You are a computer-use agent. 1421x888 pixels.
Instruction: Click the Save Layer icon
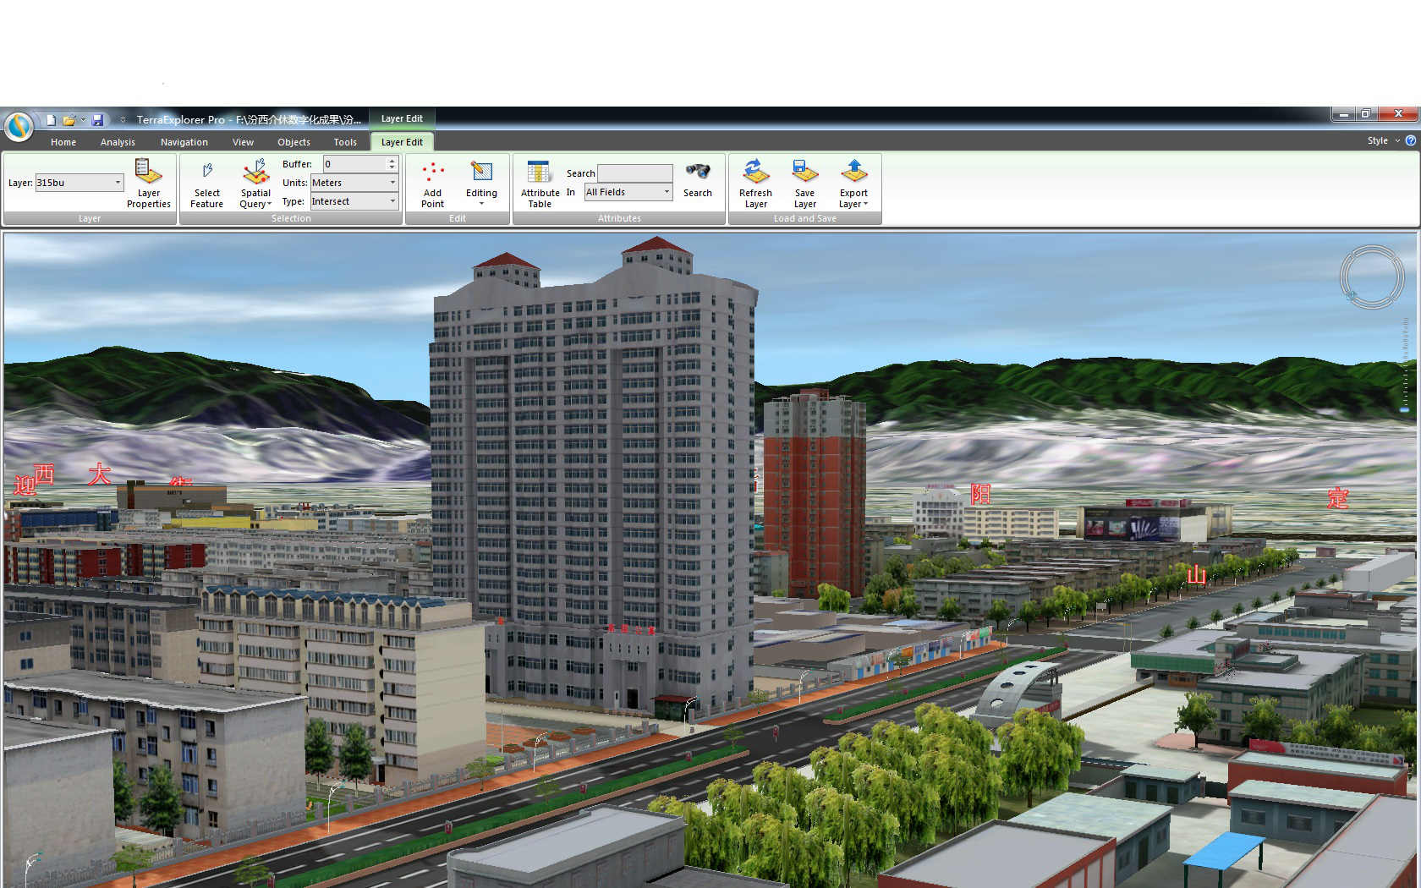tap(804, 183)
